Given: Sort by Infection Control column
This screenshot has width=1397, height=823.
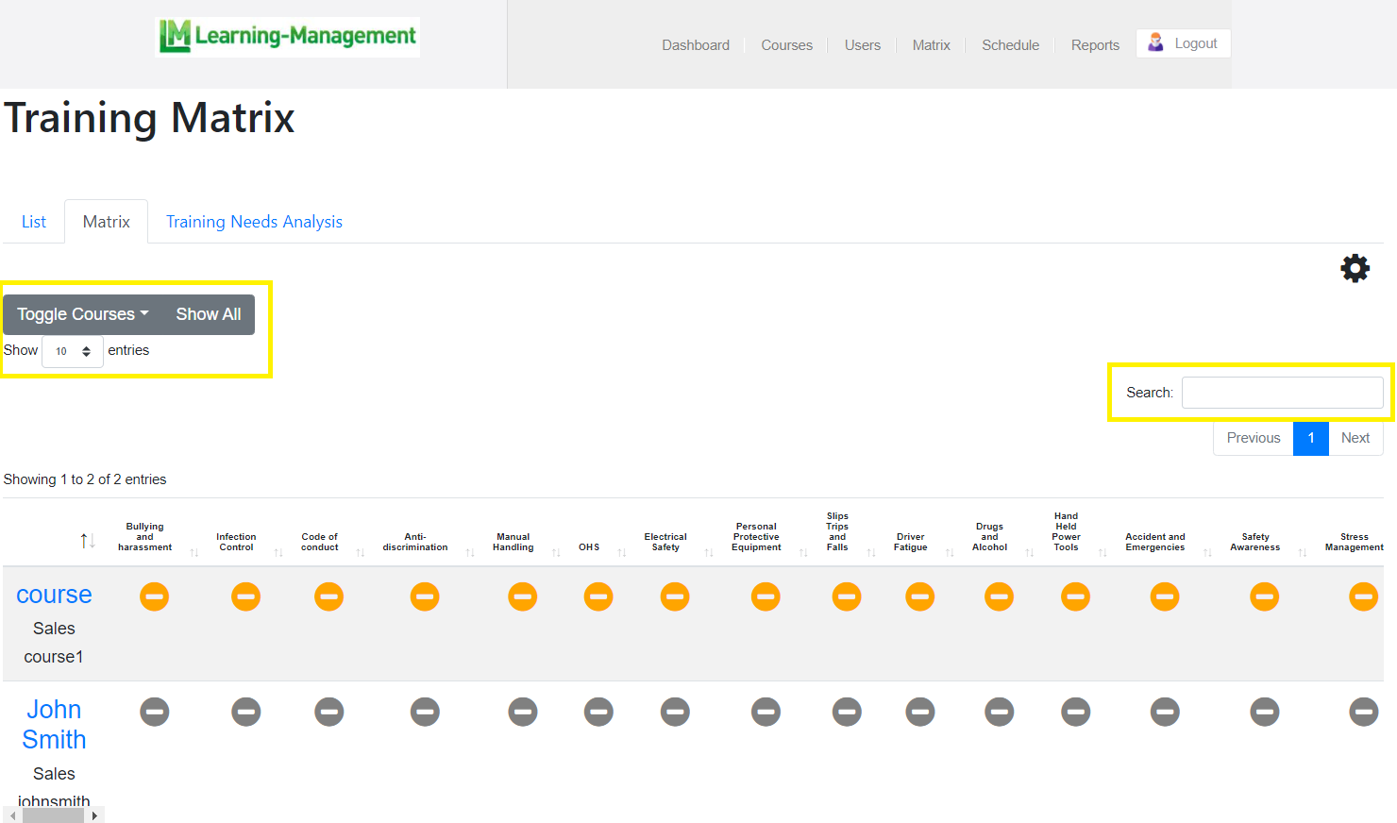Looking at the screenshot, I should 237,542.
